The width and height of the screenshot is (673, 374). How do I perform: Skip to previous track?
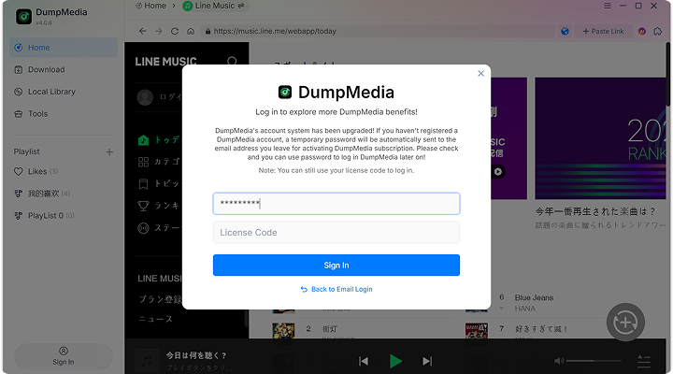click(364, 361)
